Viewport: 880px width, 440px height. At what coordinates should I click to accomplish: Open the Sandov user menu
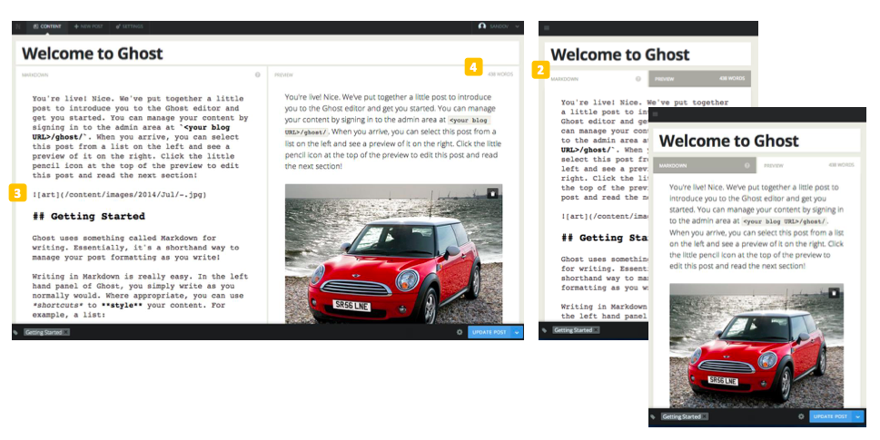[x=499, y=26]
